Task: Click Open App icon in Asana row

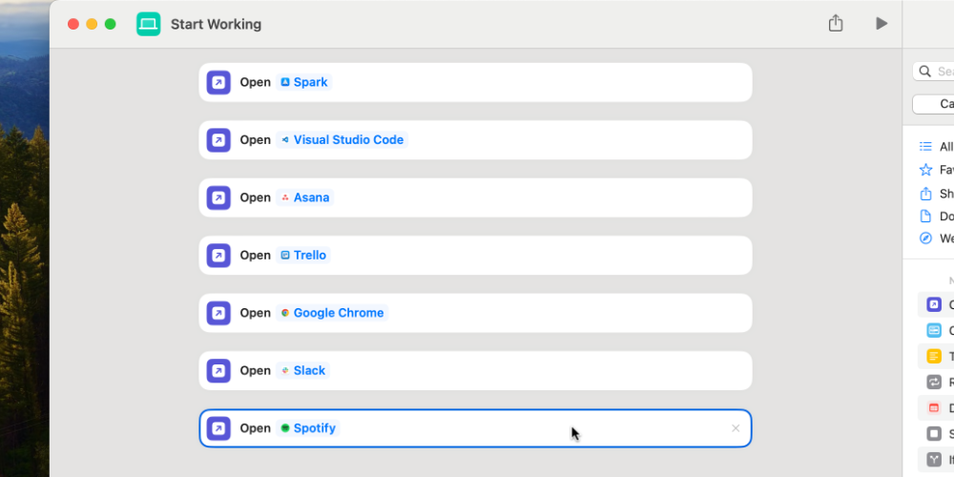Action: tap(218, 197)
